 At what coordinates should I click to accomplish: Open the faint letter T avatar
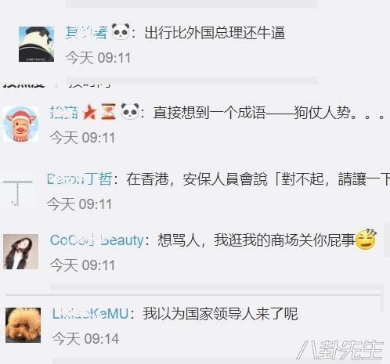(18, 193)
